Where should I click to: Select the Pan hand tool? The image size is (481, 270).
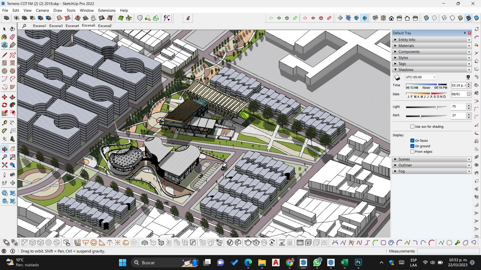click(13, 149)
